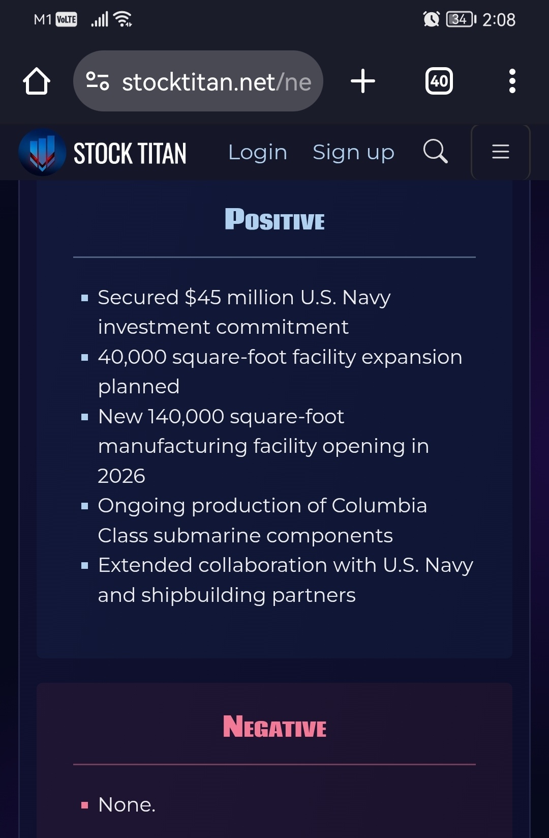
Task: Expand the site hamburger navigation menu
Action: click(500, 152)
